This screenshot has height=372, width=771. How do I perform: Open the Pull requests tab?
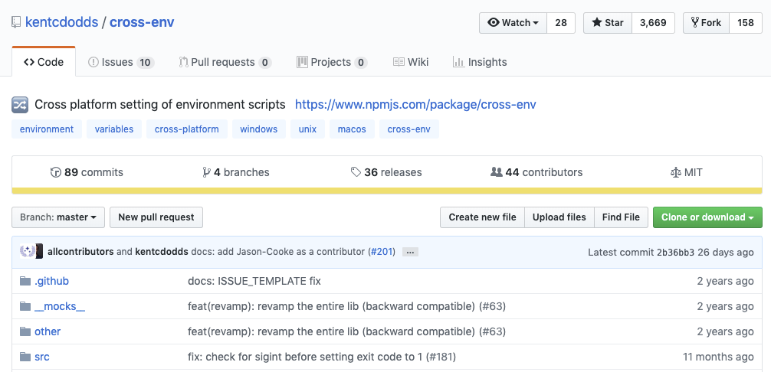tap(225, 62)
